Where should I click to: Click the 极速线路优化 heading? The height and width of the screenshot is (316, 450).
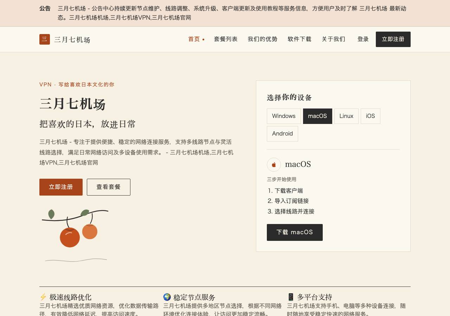(70, 297)
